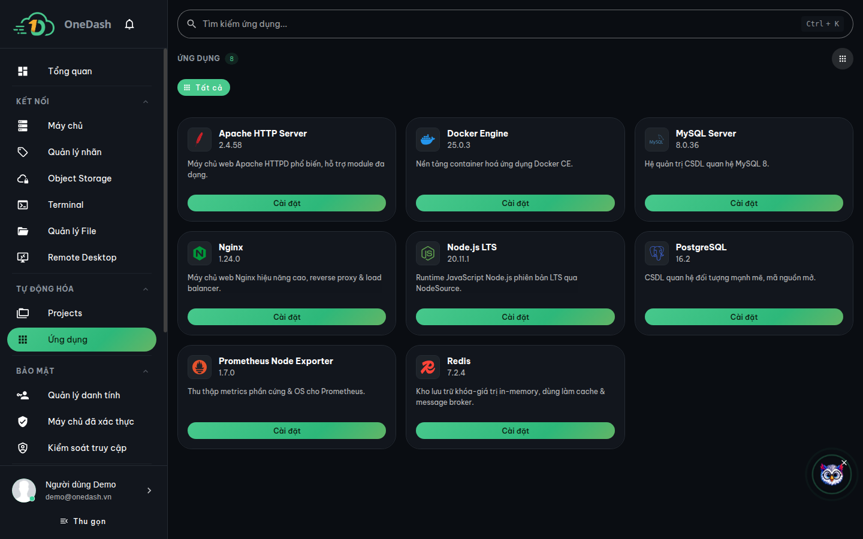Click the Nginx logo icon

pos(200,253)
